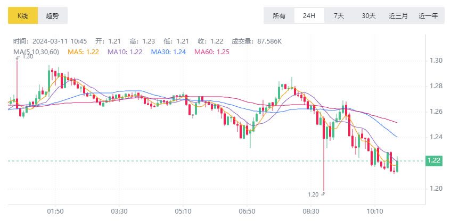Click the 时间: 2024-03-11 10:45 readout
Screen dimensions: 451x221
50,41
